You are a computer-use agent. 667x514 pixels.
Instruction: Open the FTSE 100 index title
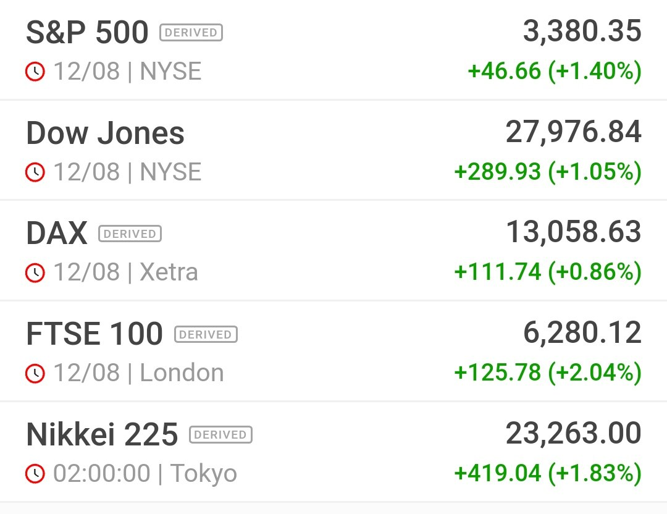click(94, 334)
